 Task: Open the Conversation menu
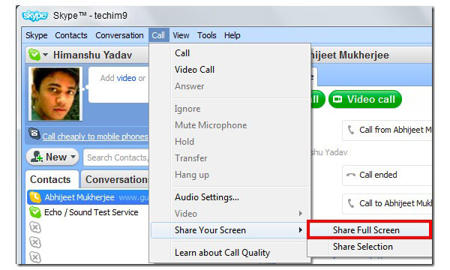point(119,35)
